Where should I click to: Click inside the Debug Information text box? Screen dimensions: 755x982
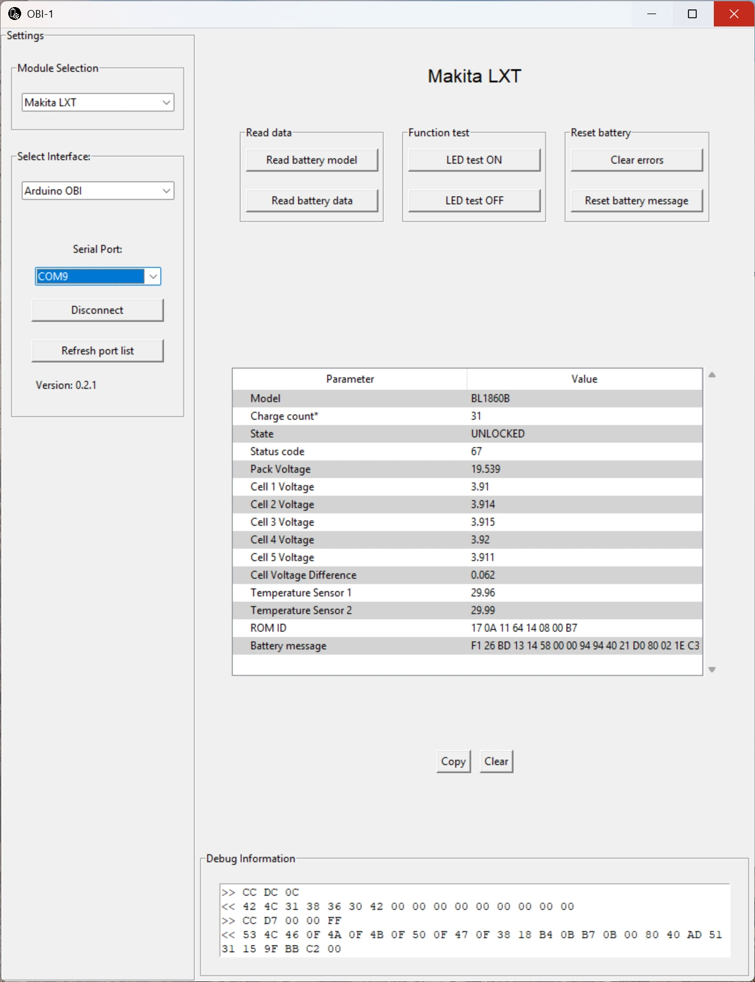(474, 920)
